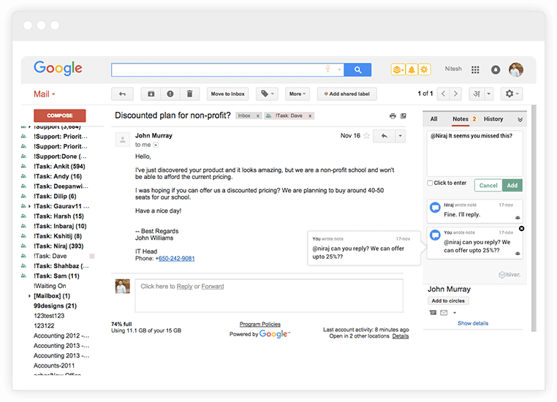Switch to the All tab
Image resolution: width=557 pixels, height=402 pixels.
pos(433,119)
